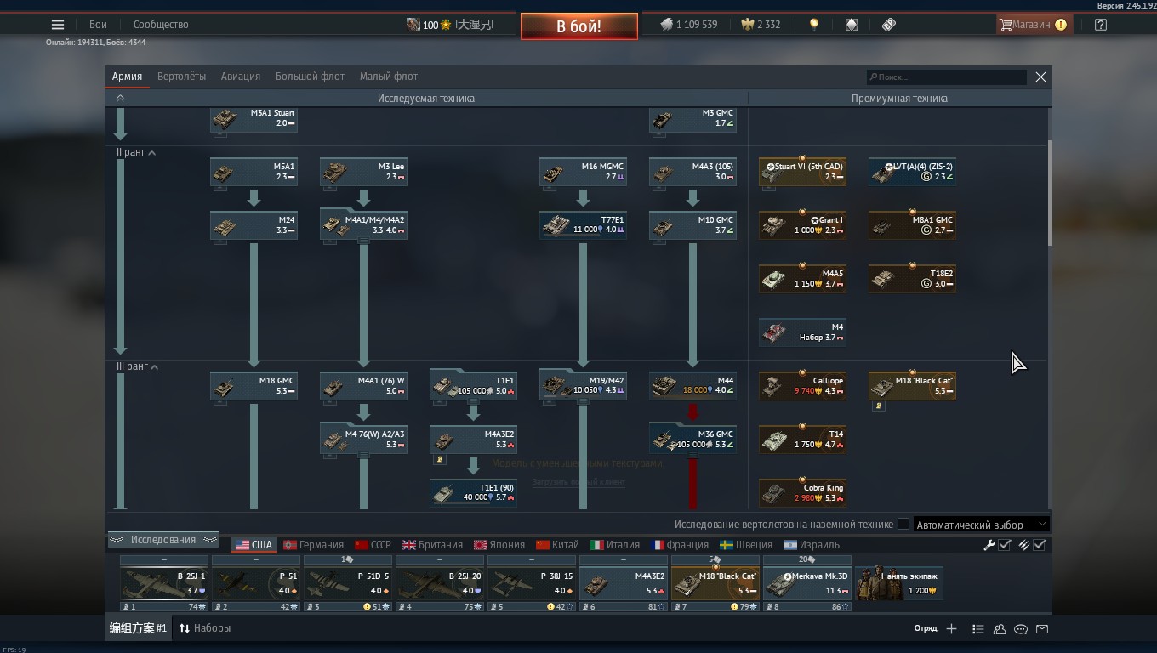Viewport: 1157px width, 653px height.
Task: Open the help question mark icon
Action: 1101,25
